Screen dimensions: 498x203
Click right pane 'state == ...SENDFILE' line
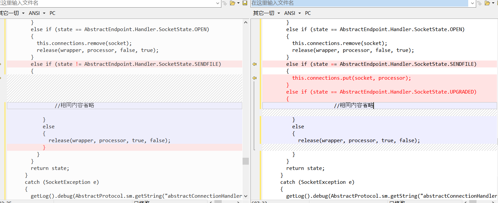pyautogui.click(x=380, y=64)
